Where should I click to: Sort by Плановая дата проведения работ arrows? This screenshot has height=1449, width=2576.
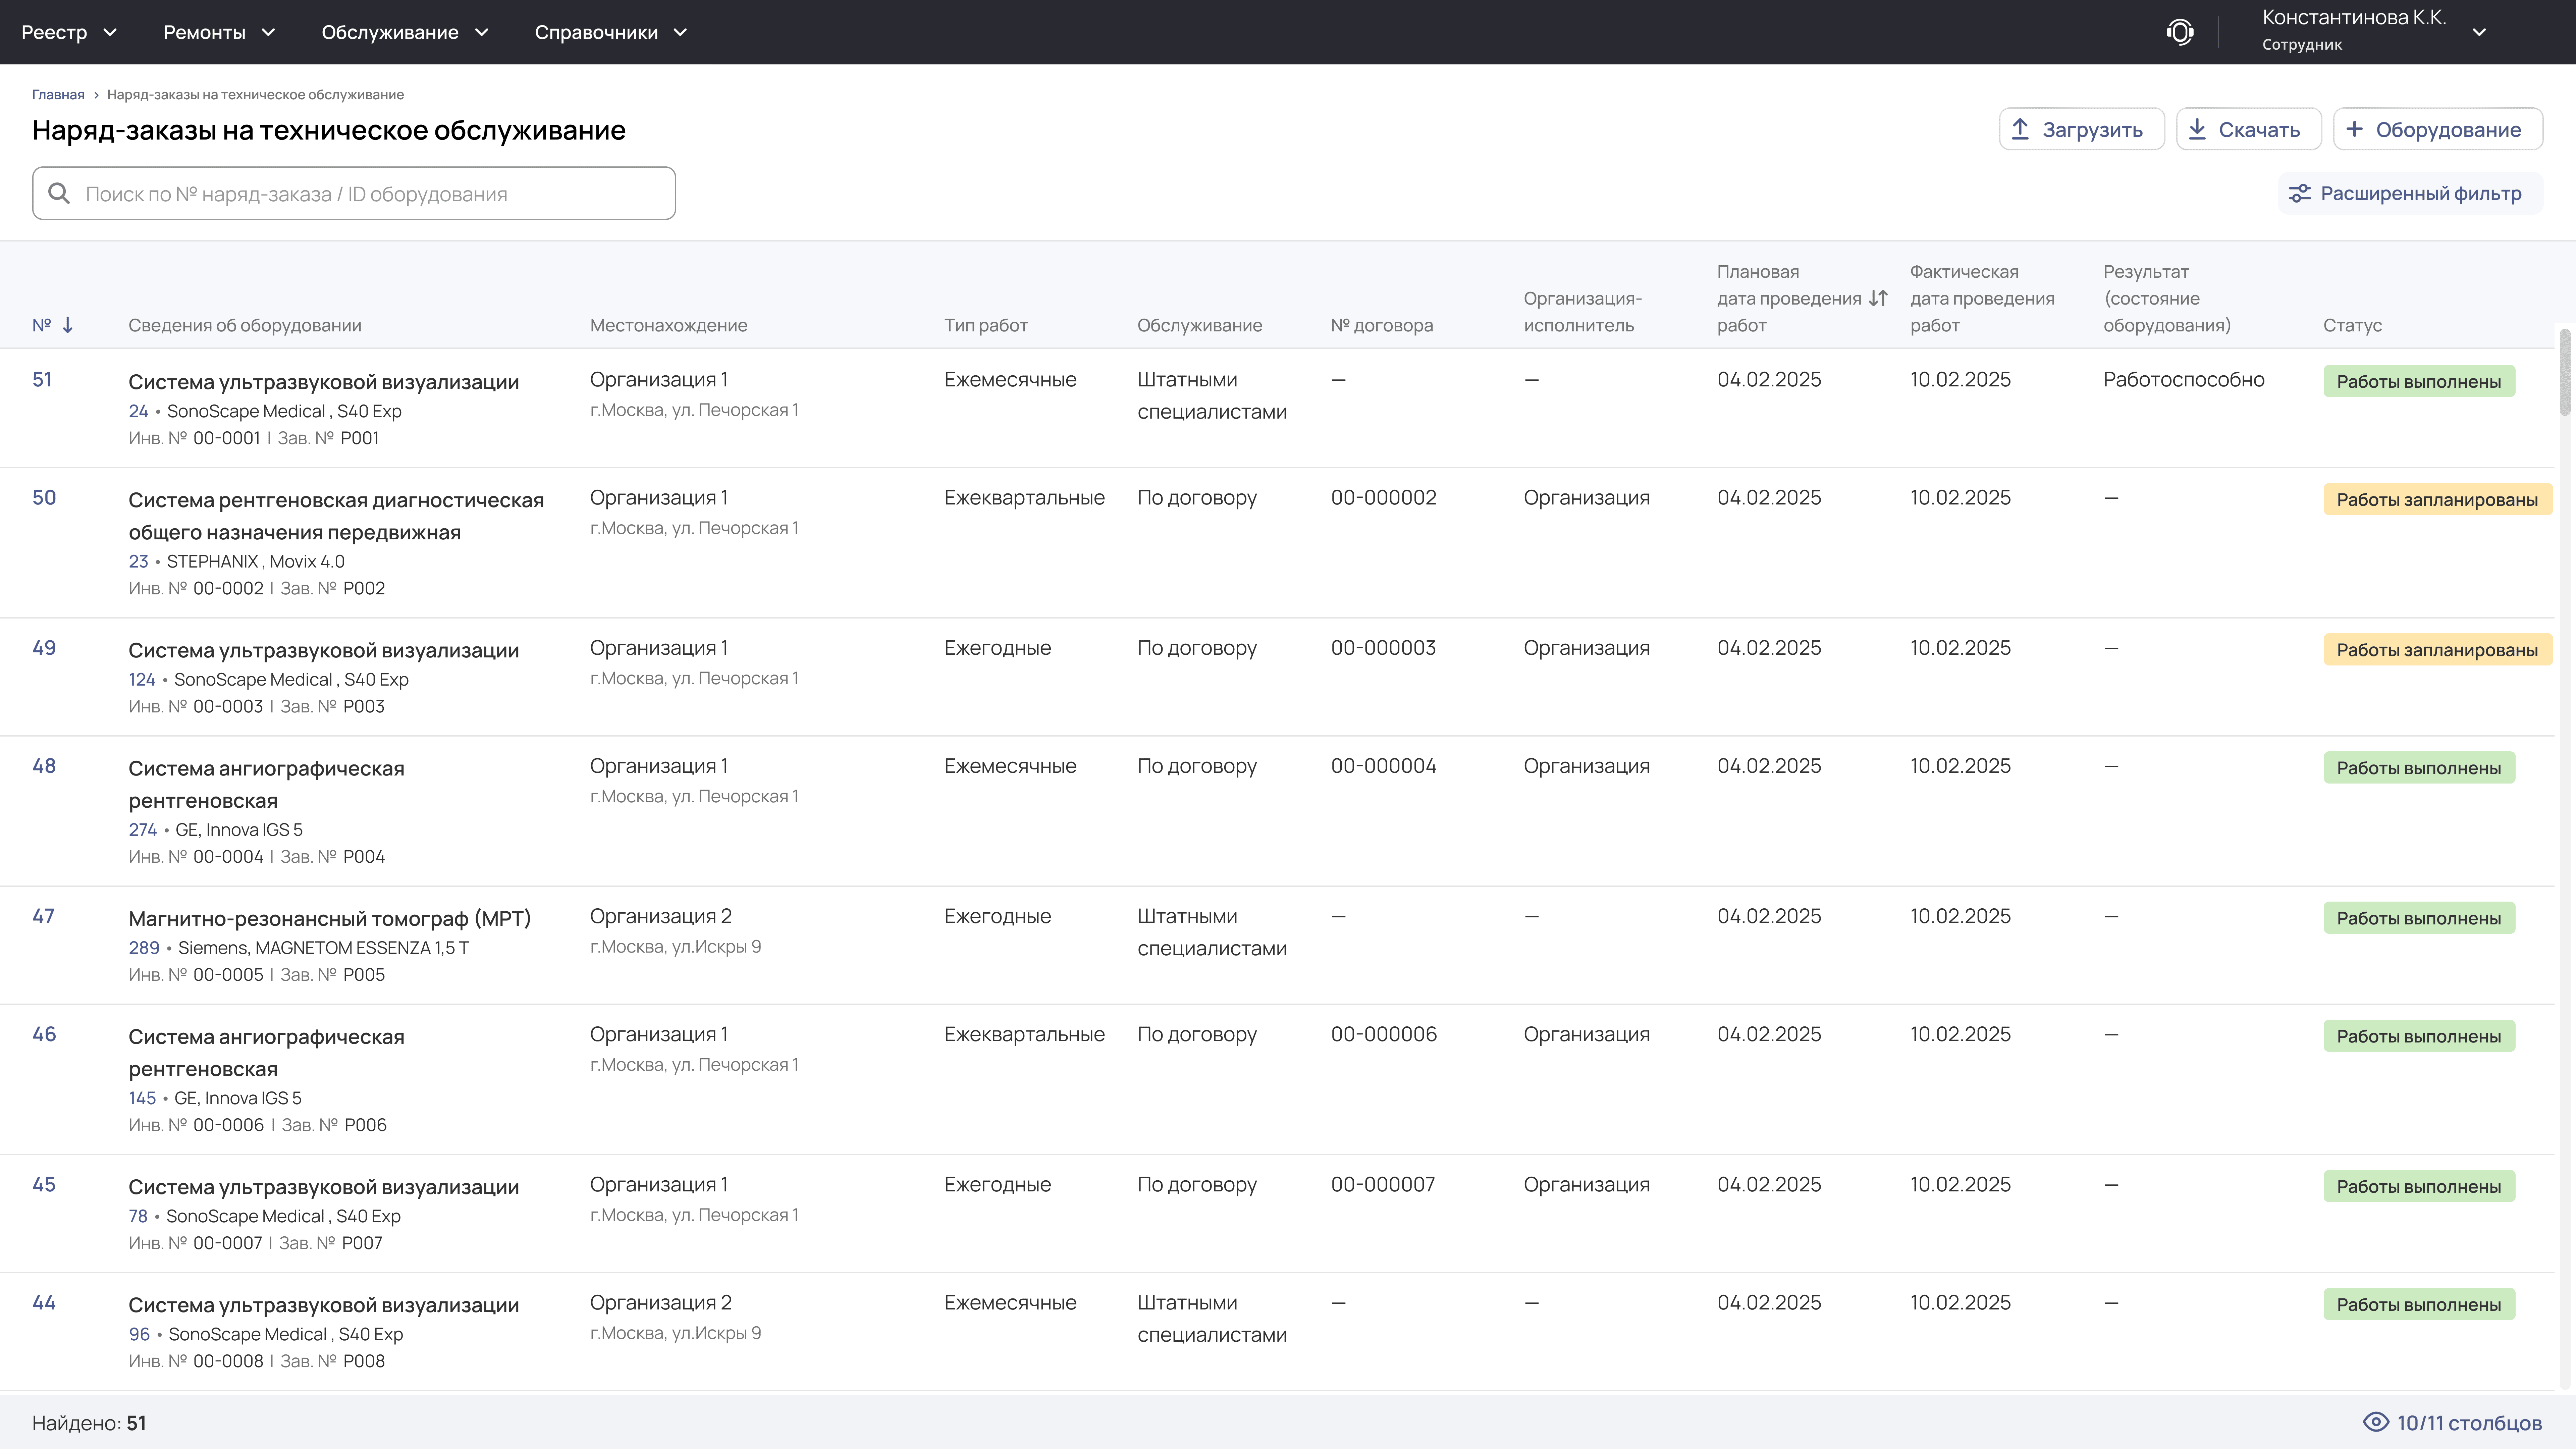1878,298
